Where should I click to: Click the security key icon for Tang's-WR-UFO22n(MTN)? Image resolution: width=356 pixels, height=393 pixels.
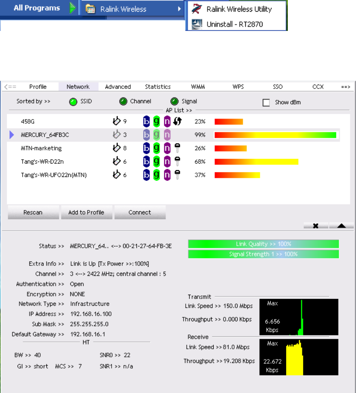(177, 175)
